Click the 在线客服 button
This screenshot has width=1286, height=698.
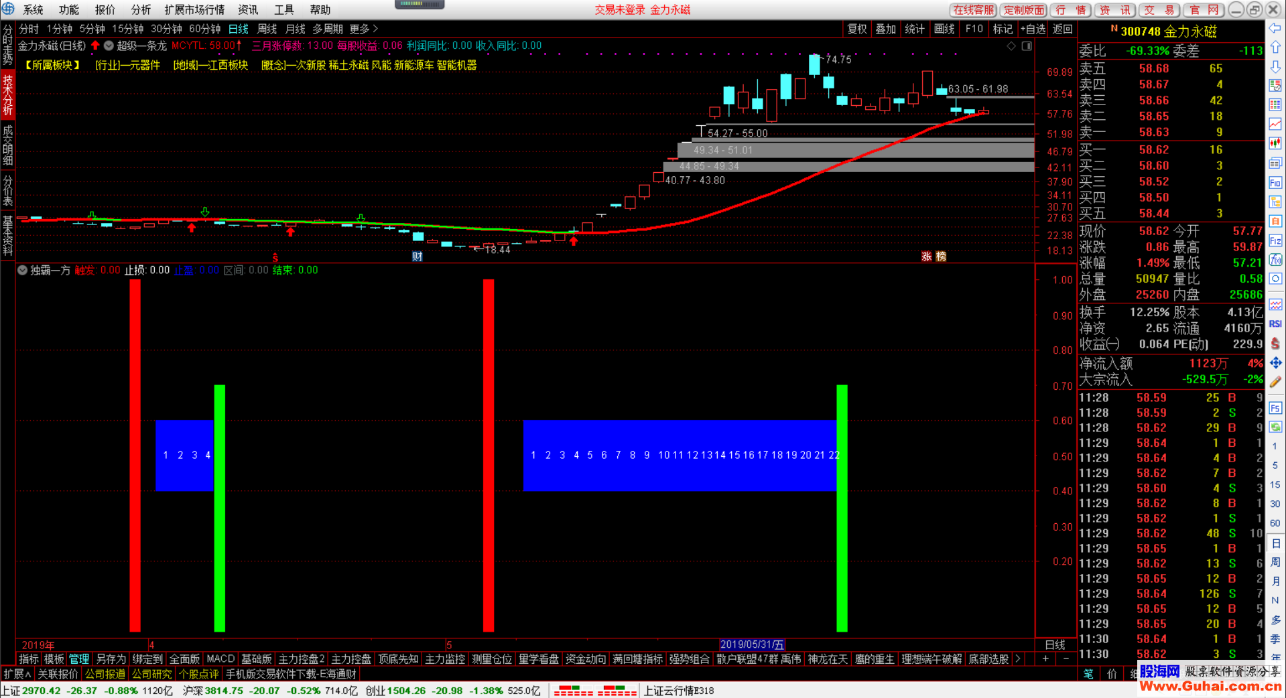974,9
